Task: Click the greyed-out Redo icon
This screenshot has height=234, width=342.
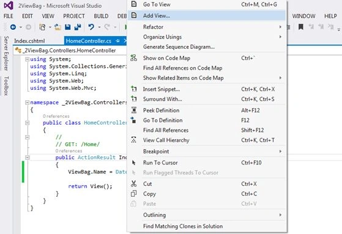Action: click(107, 27)
